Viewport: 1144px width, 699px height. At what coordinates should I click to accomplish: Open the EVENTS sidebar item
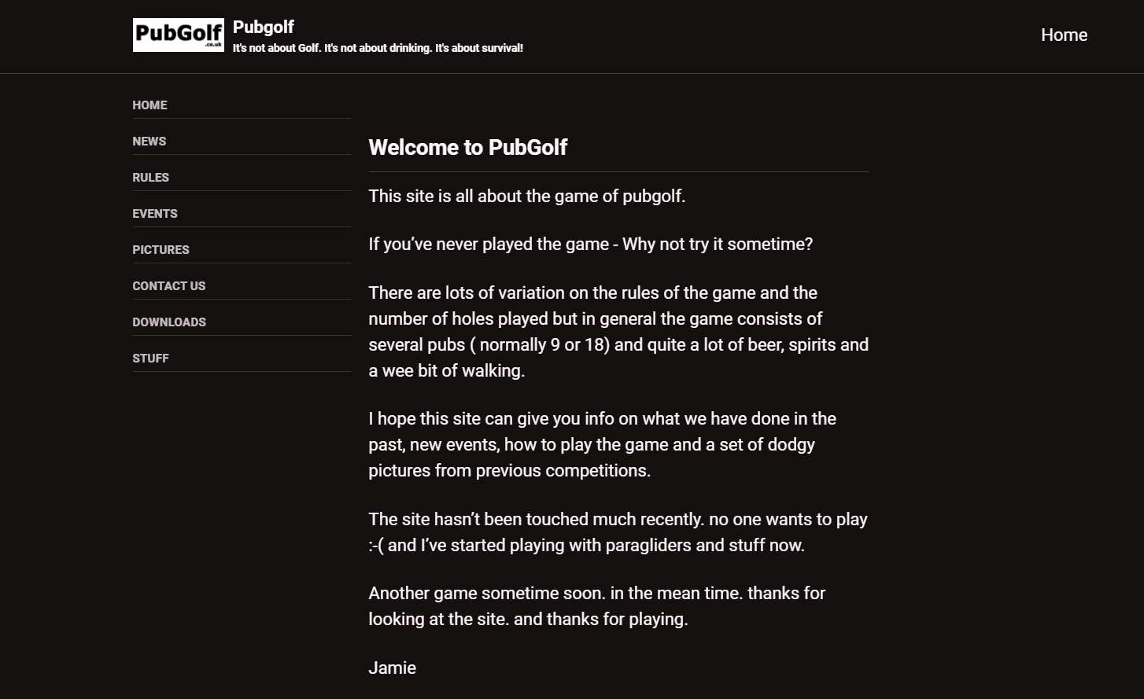[x=155, y=213]
